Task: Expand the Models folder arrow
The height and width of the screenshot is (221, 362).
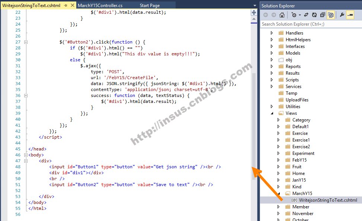Action: click(272, 53)
